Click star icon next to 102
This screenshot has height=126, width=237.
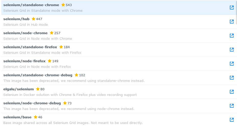(x=76, y=75)
